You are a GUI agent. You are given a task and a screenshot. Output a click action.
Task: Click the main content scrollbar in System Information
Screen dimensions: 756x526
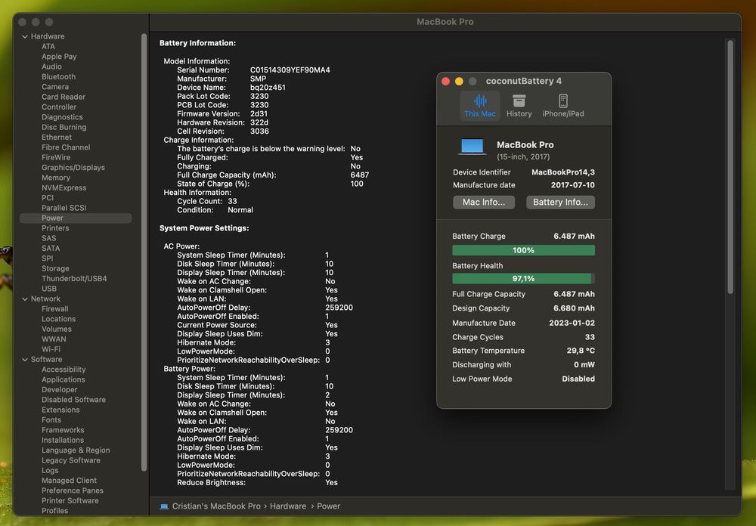point(730,167)
